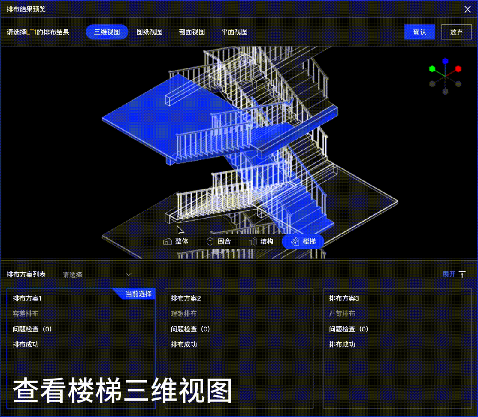
Task: Open 问题检查 (0) in 排布方案2
Action: pyautogui.click(x=190, y=329)
